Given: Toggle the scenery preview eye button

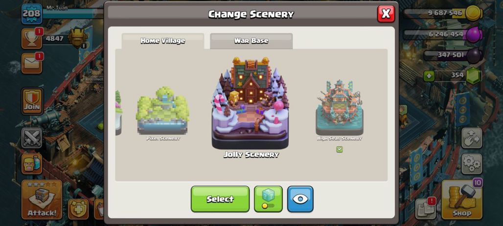Looking at the screenshot, I should tap(300, 199).
